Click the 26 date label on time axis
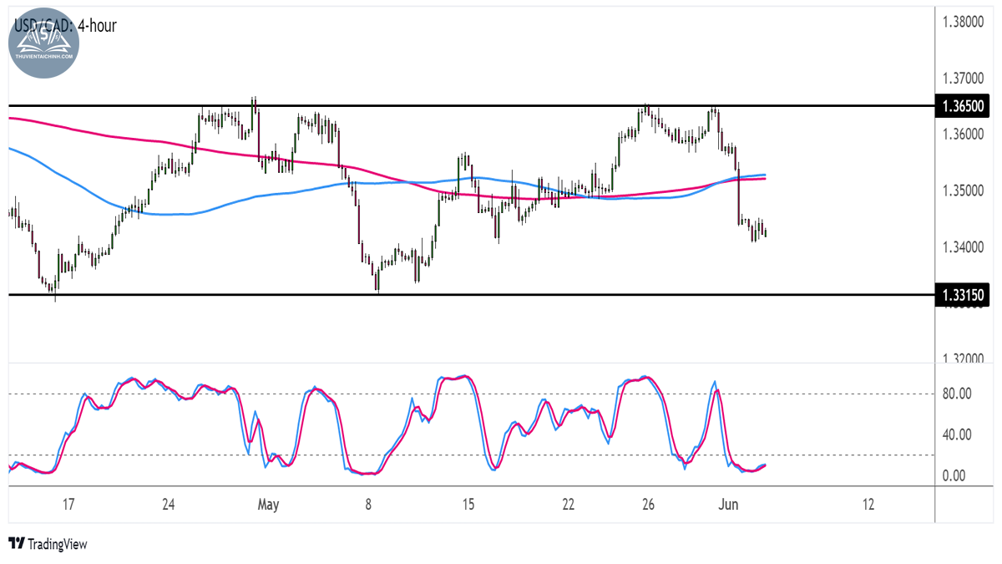Screen dimensions: 1002x564 648,505
